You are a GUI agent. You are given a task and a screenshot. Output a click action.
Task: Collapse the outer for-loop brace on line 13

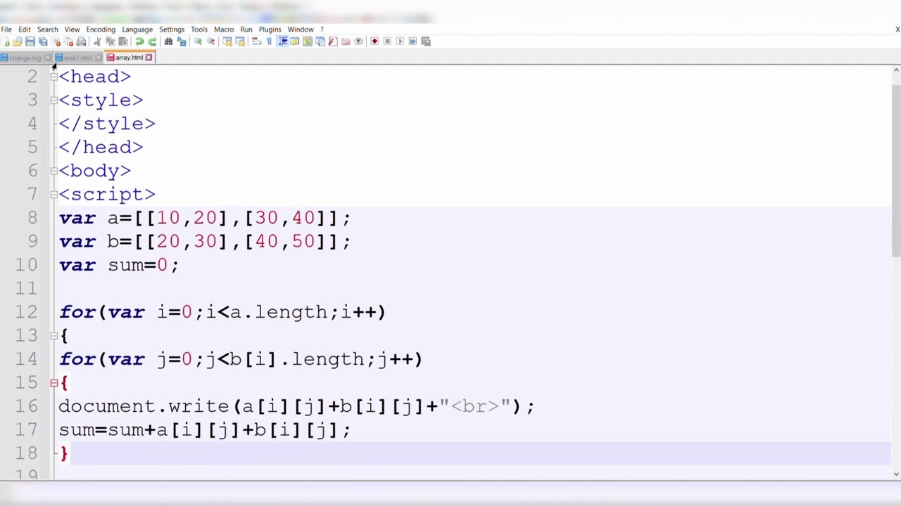coord(54,336)
